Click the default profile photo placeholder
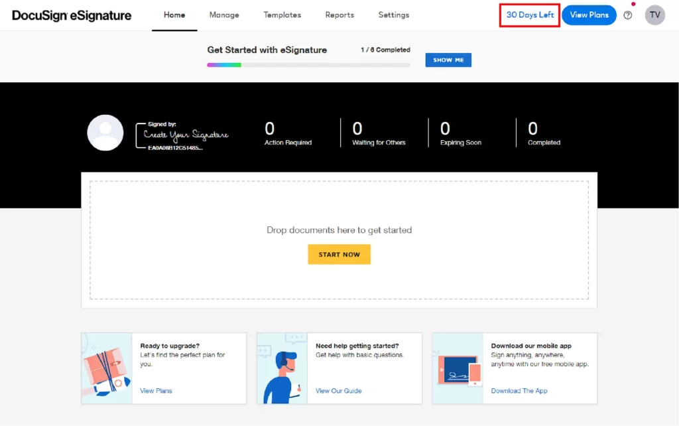This screenshot has height=426, width=679. [105, 133]
